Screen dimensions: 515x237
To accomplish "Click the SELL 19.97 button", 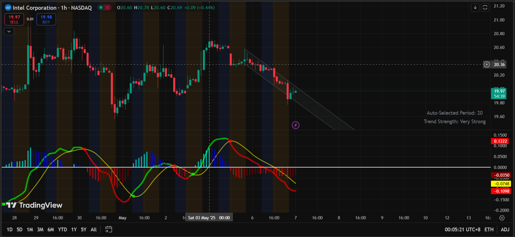I will coord(14,19).
